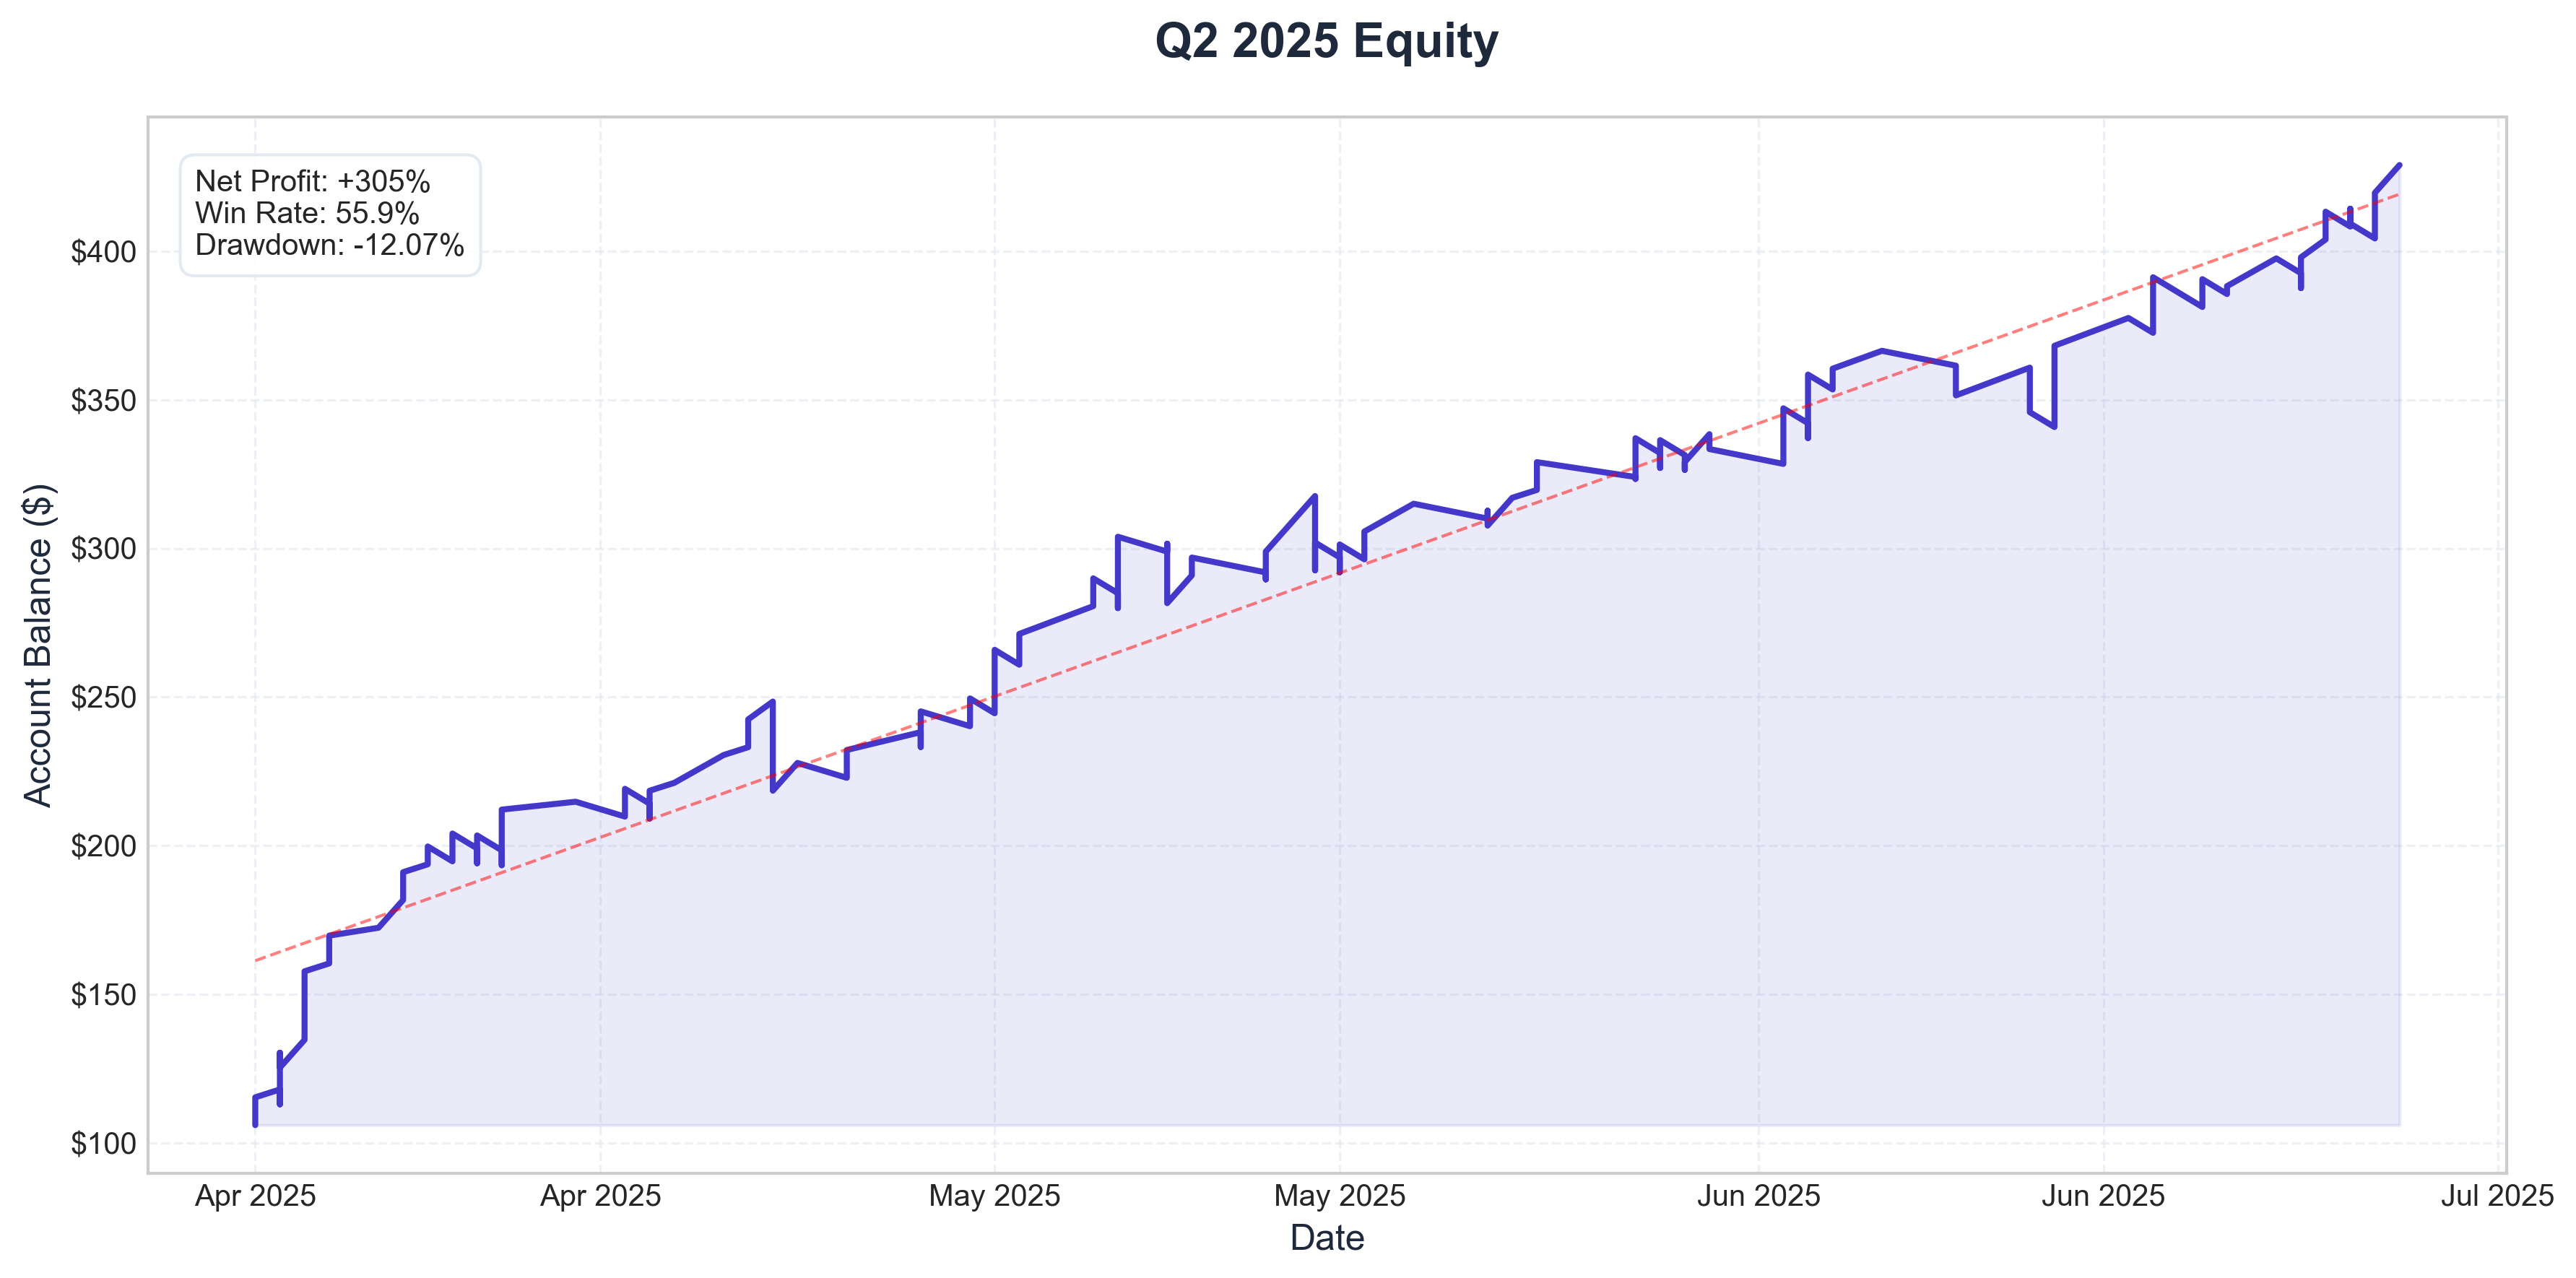2576x1278 pixels.
Task: Click the Jul 2025 x-axis tick label
Action: coord(2497,1196)
